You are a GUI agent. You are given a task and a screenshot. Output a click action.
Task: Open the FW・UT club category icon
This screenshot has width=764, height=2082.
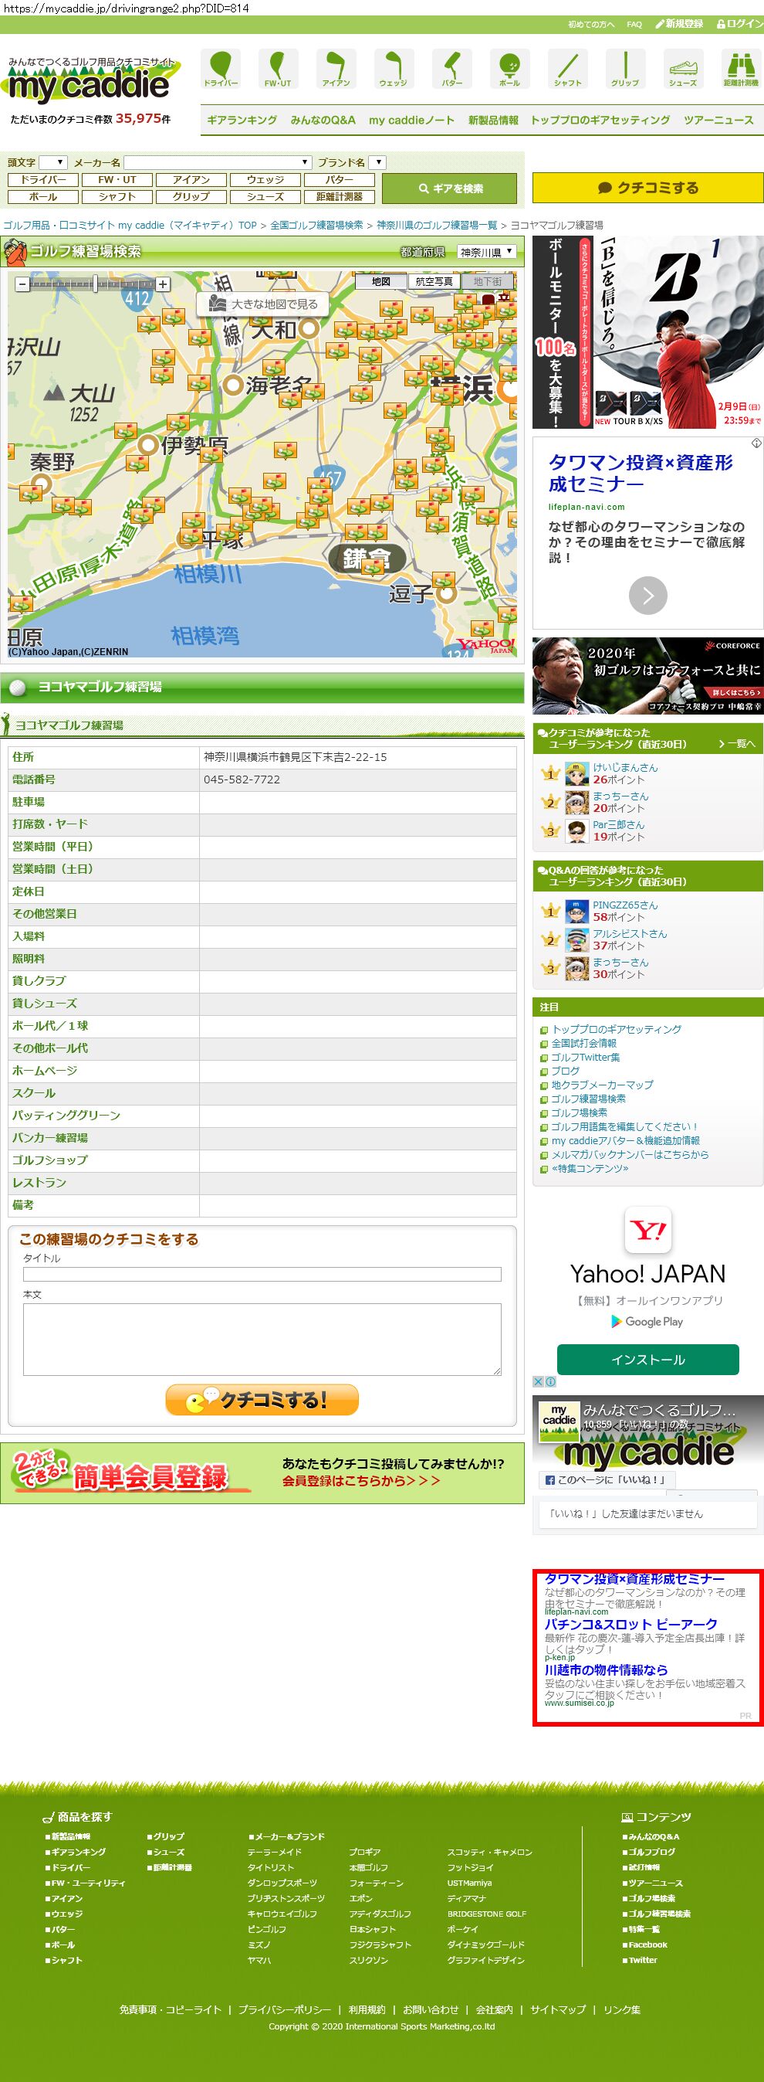click(x=278, y=68)
